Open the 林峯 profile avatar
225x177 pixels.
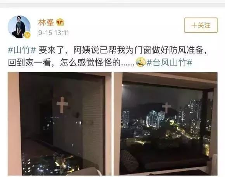(19, 27)
